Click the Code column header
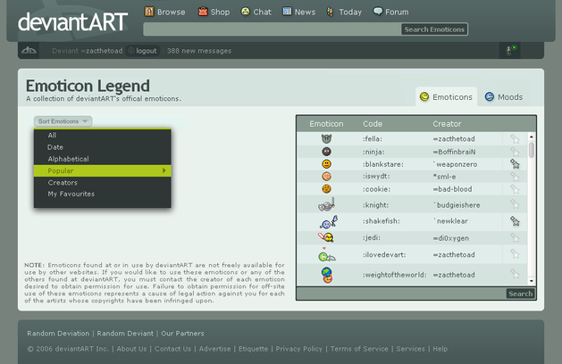The image size is (562, 364). pos(373,124)
